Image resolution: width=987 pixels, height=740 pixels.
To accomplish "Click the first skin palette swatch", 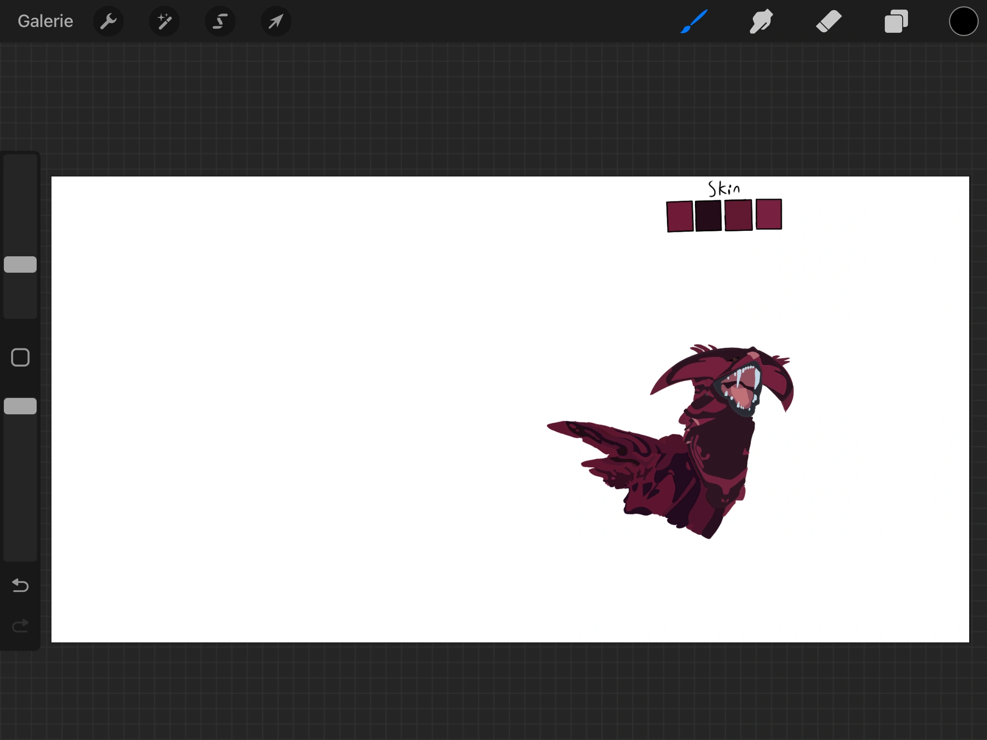I will [x=680, y=216].
